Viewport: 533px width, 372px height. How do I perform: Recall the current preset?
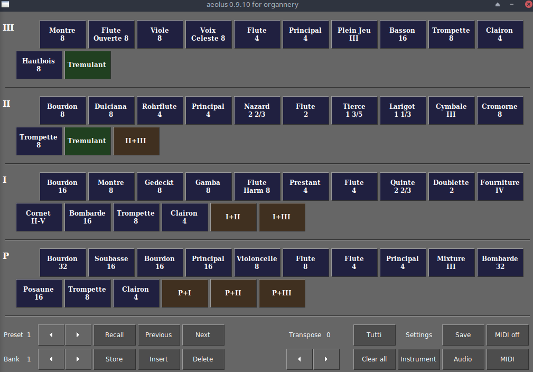(x=115, y=335)
